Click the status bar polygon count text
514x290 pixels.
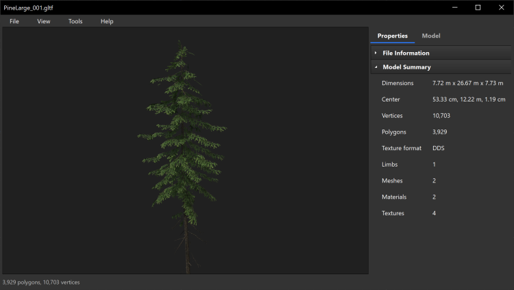click(41, 282)
